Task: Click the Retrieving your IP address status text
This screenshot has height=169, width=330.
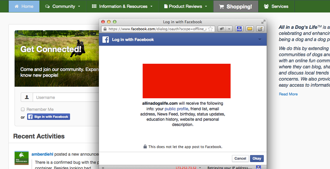Action: pyautogui.click(x=230, y=167)
